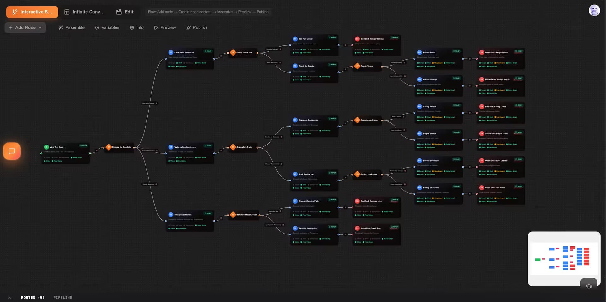Click the Bananito Must Answer choice diamond
The width and height of the screenshot is (606, 302).
233,215
